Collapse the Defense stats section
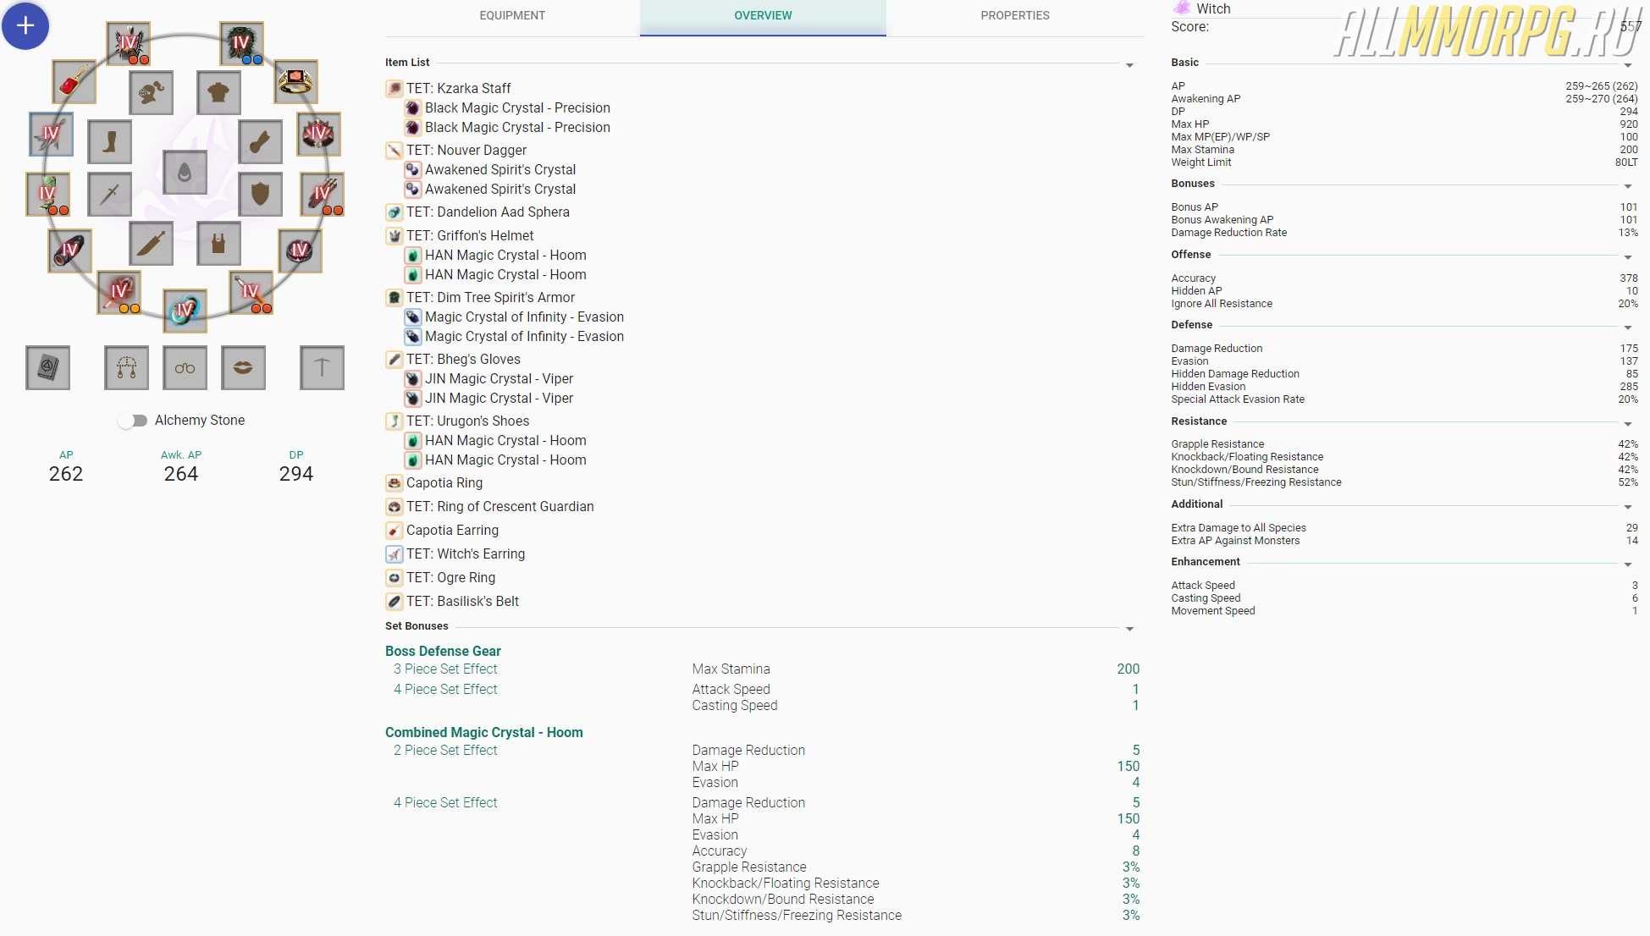 click(x=1627, y=328)
